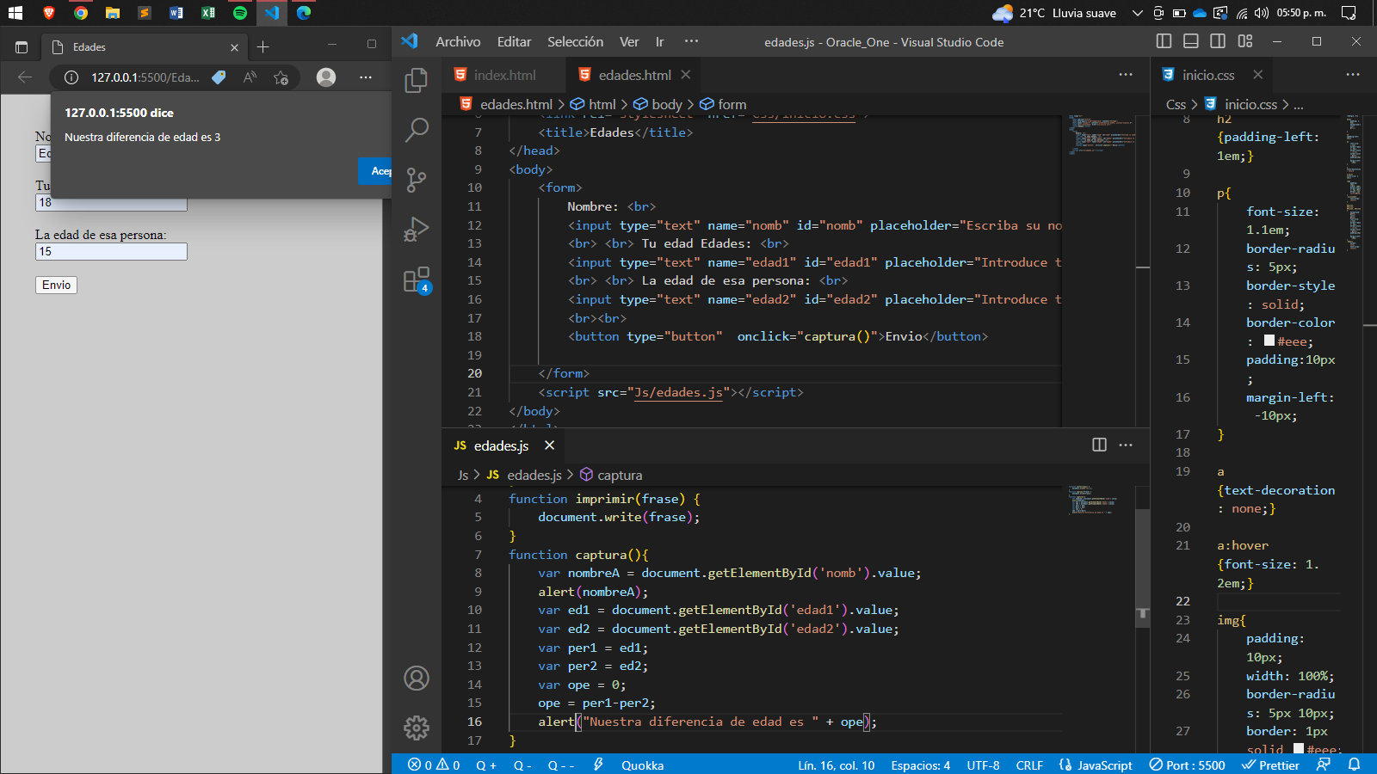Click the Quokka status bar label
Image resolution: width=1377 pixels, height=774 pixels.
pos(642,765)
